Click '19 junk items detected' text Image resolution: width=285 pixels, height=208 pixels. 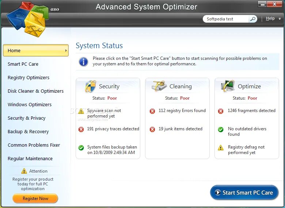pos(180,129)
